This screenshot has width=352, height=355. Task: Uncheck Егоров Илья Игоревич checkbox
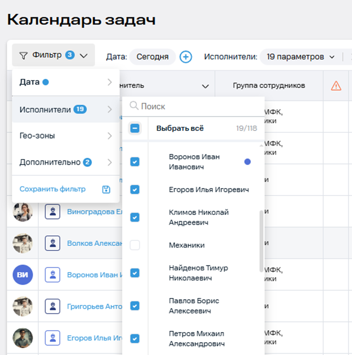(135, 189)
